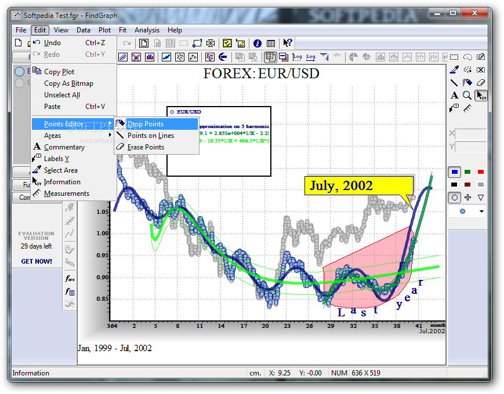Open the marker style dropdown arrow

[x=481, y=211]
